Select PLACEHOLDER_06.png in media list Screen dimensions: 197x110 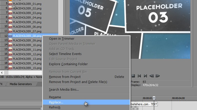(x=27, y=27)
